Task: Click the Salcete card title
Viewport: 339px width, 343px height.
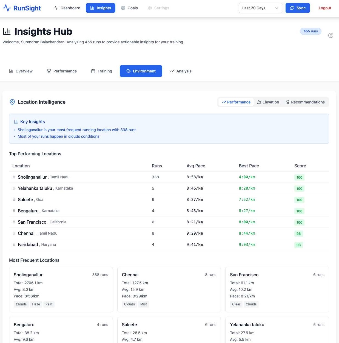Action: click(129, 325)
